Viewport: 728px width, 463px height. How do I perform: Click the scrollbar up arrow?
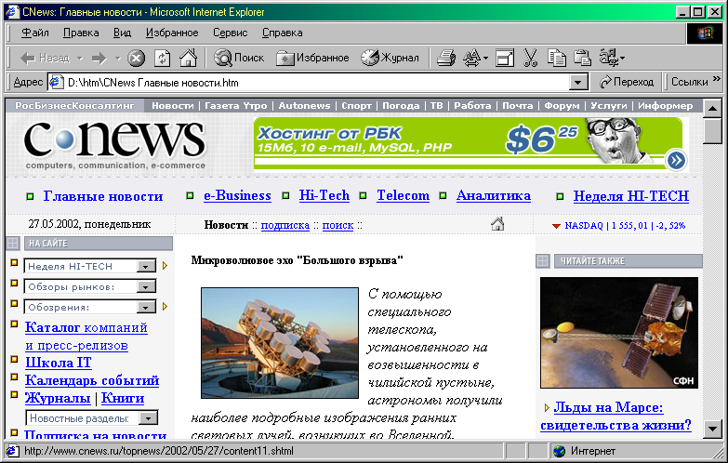tap(712, 109)
